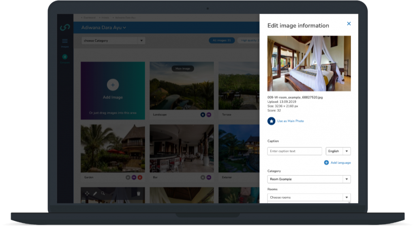Open the Choose rooms dropdown
415x227 pixels.
(x=346, y=197)
